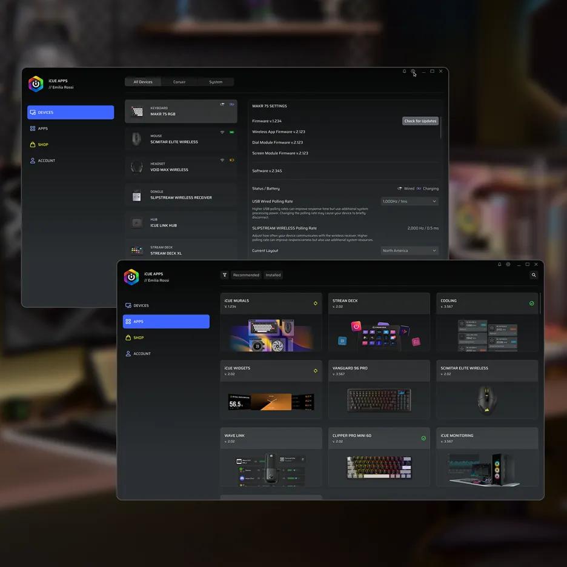Open the Vanguard 96 Pro app card
Viewport: 567px width, 567px height.
[379, 390]
